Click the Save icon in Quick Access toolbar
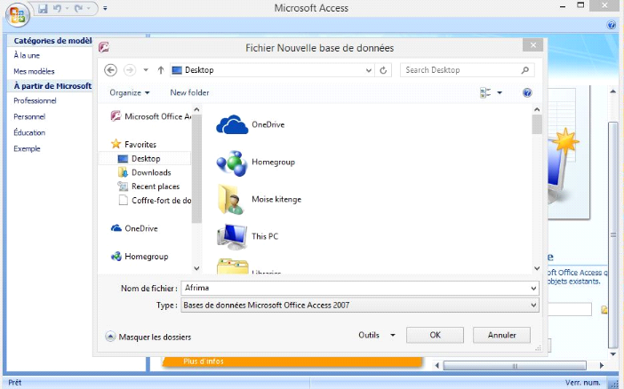The width and height of the screenshot is (624, 389). tap(43, 9)
